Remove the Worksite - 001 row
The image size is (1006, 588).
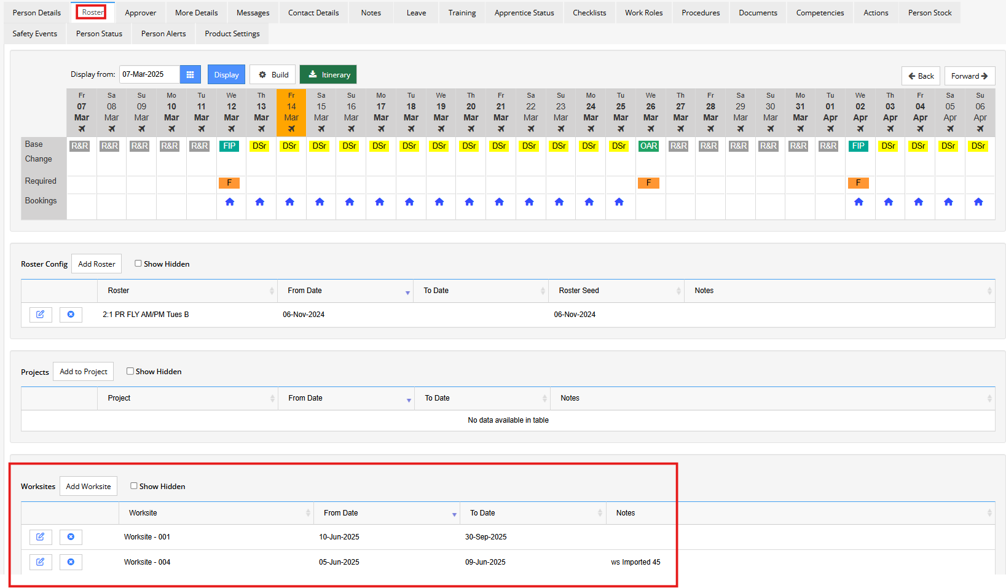click(x=71, y=537)
